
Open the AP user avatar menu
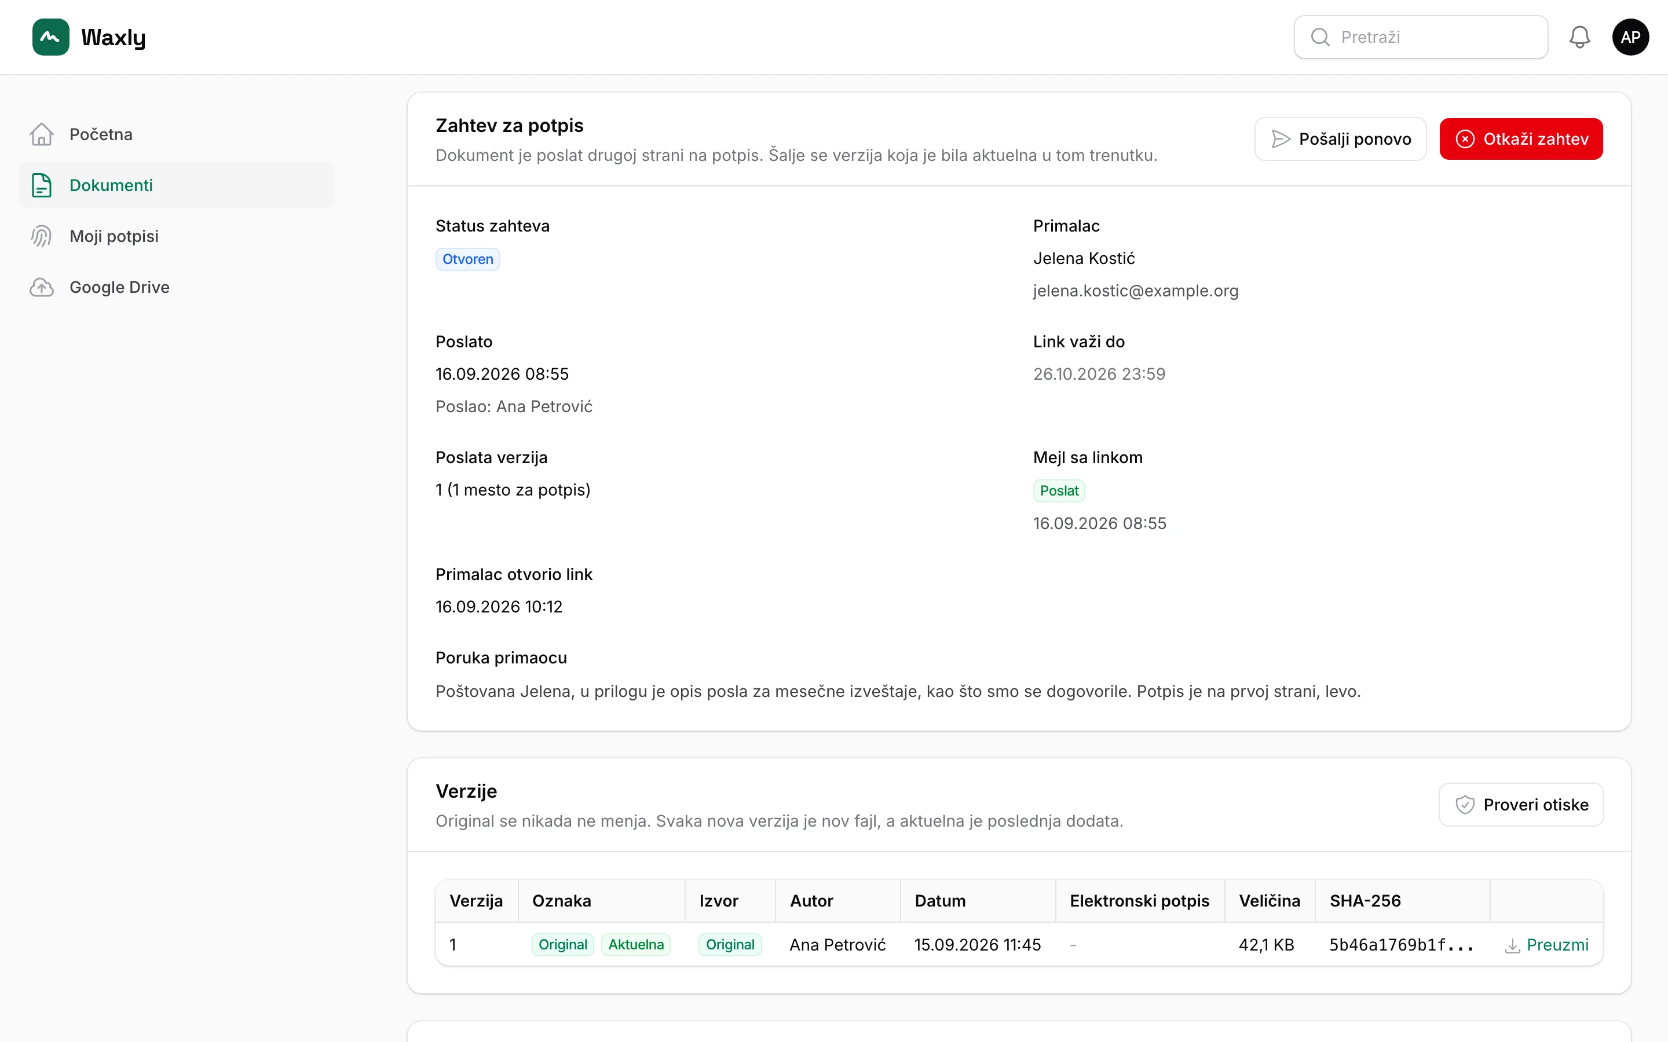pyautogui.click(x=1630, y=37)
